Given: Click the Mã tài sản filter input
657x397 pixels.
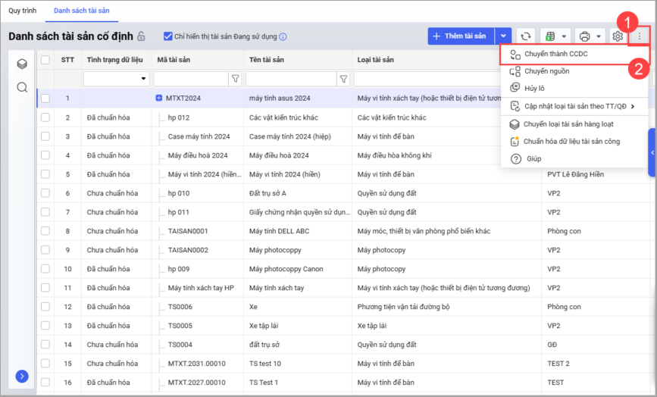Looking at the screenshot, I should click(x=191, y=79).
